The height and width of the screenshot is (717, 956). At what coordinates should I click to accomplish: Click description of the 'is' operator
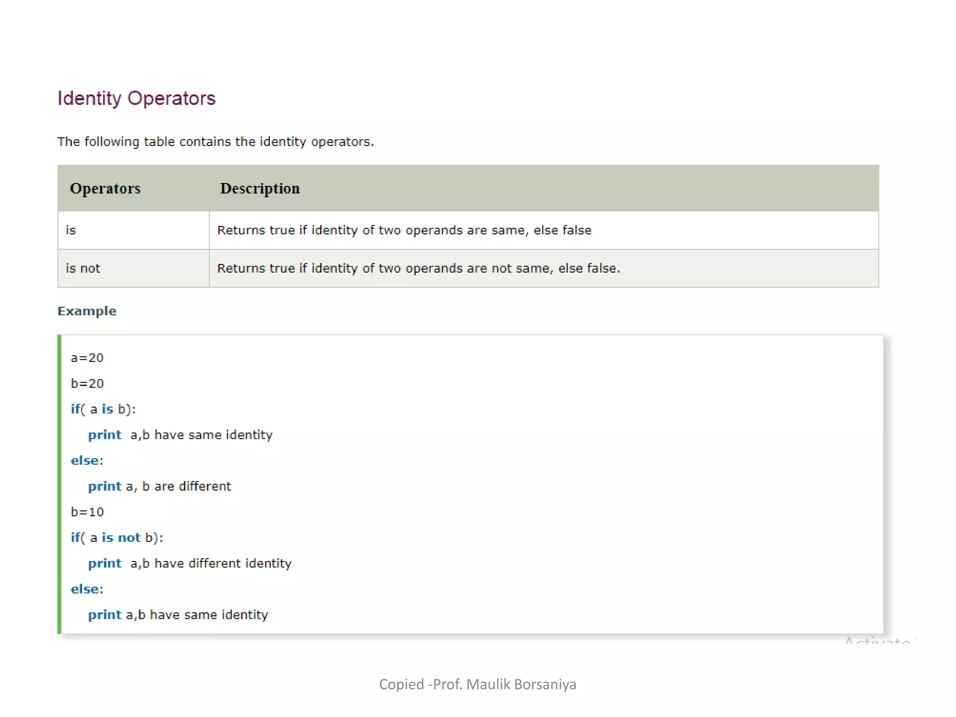coord(404,230)
